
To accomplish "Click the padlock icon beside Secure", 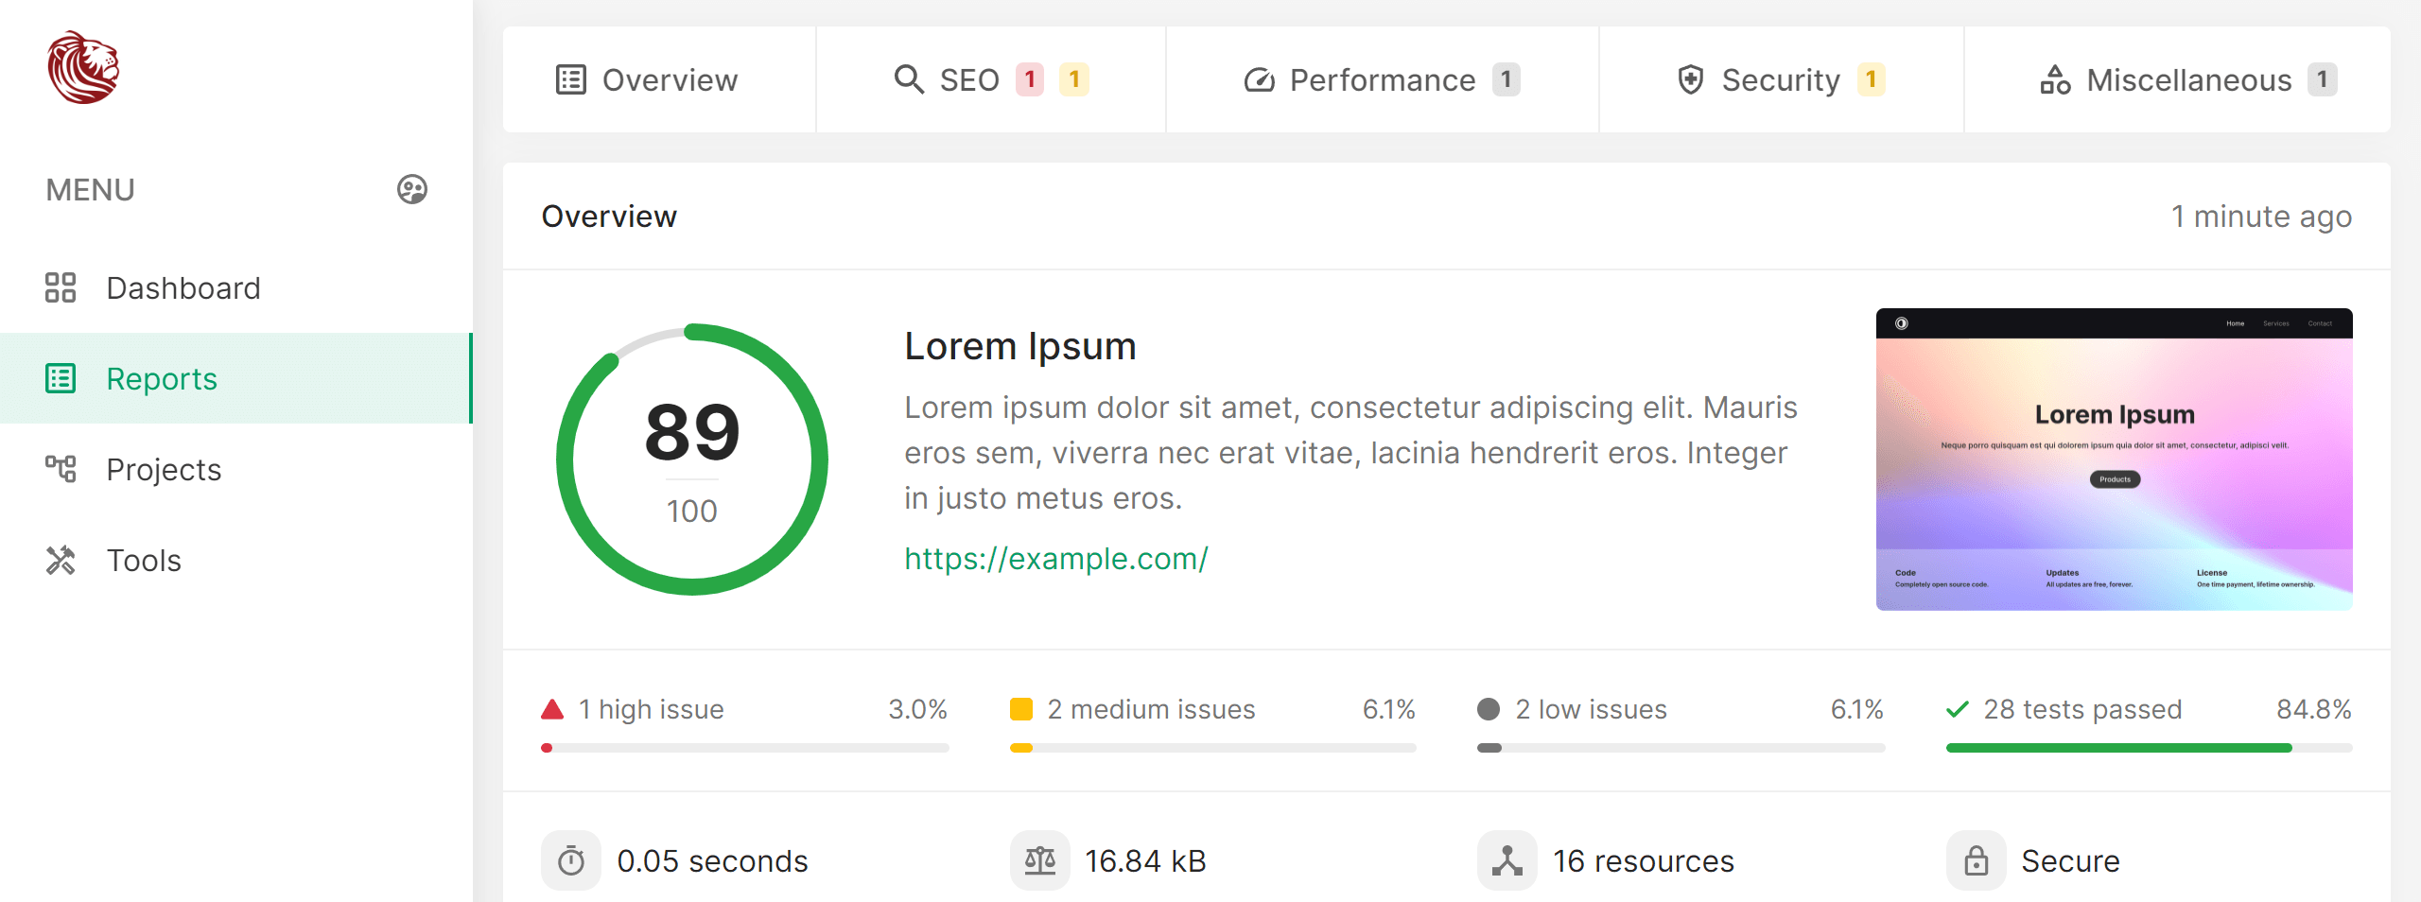I will (1977, 860).
